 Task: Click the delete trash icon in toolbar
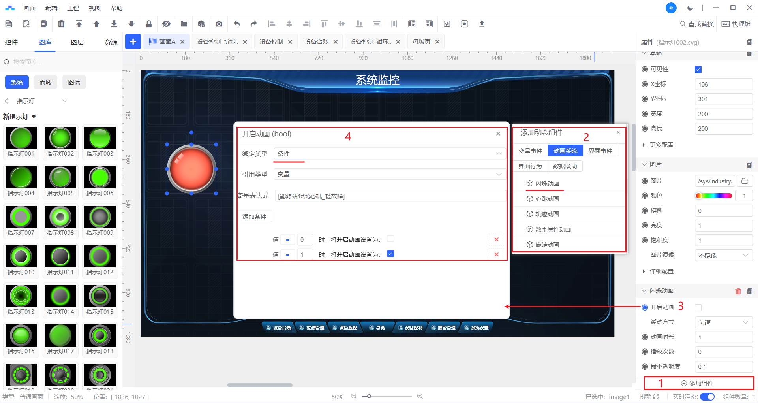(61, 24)
